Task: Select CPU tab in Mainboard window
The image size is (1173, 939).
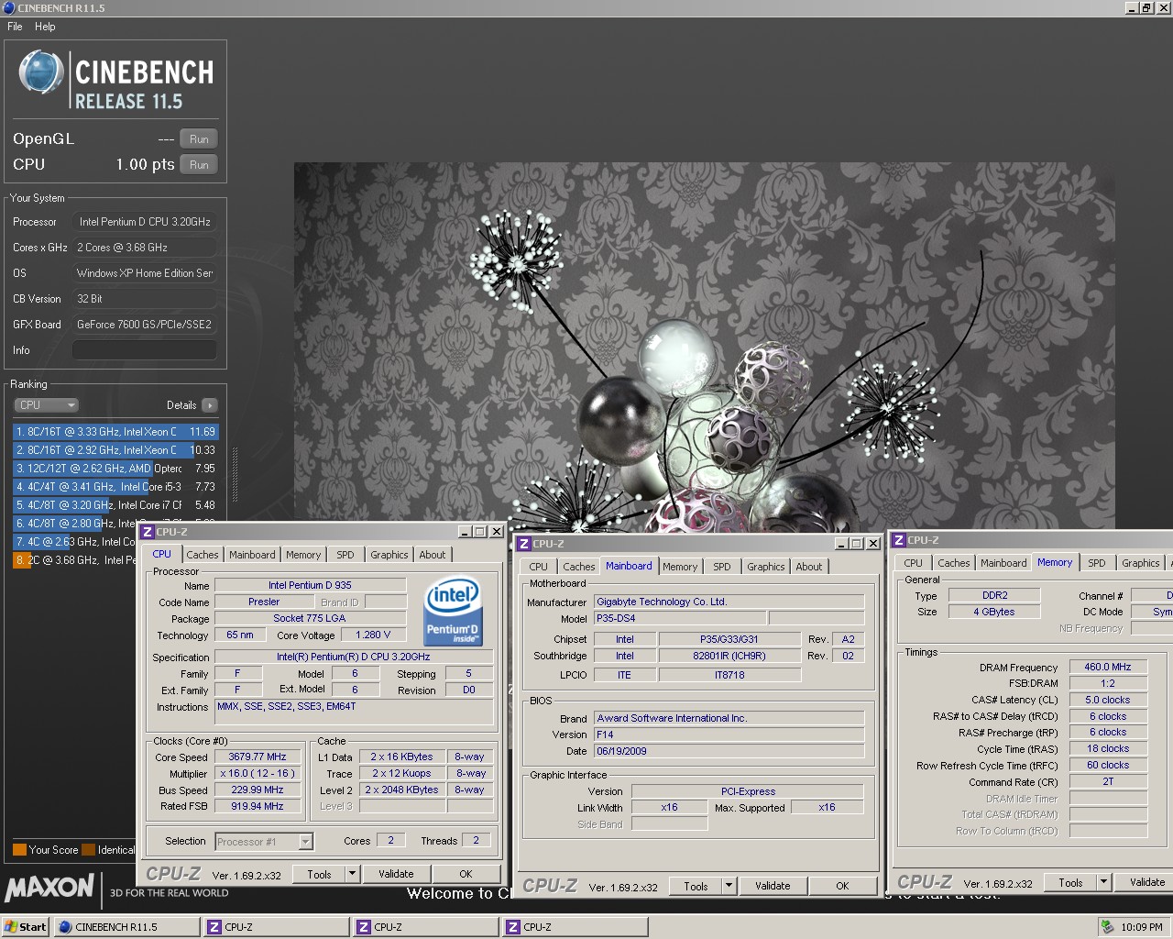Action: pos(539,567)
